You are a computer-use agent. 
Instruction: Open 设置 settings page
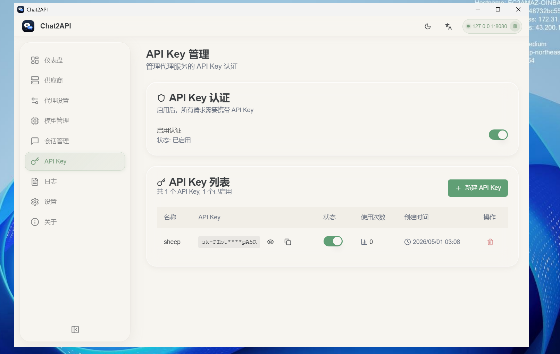click(x=75, y=202)
